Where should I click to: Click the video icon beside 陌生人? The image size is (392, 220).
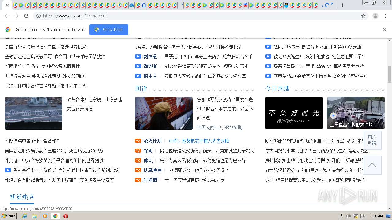click(x=138, y=76)
